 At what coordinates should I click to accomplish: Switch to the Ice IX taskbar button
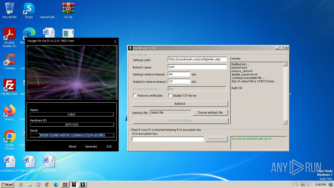pos(83,185)
